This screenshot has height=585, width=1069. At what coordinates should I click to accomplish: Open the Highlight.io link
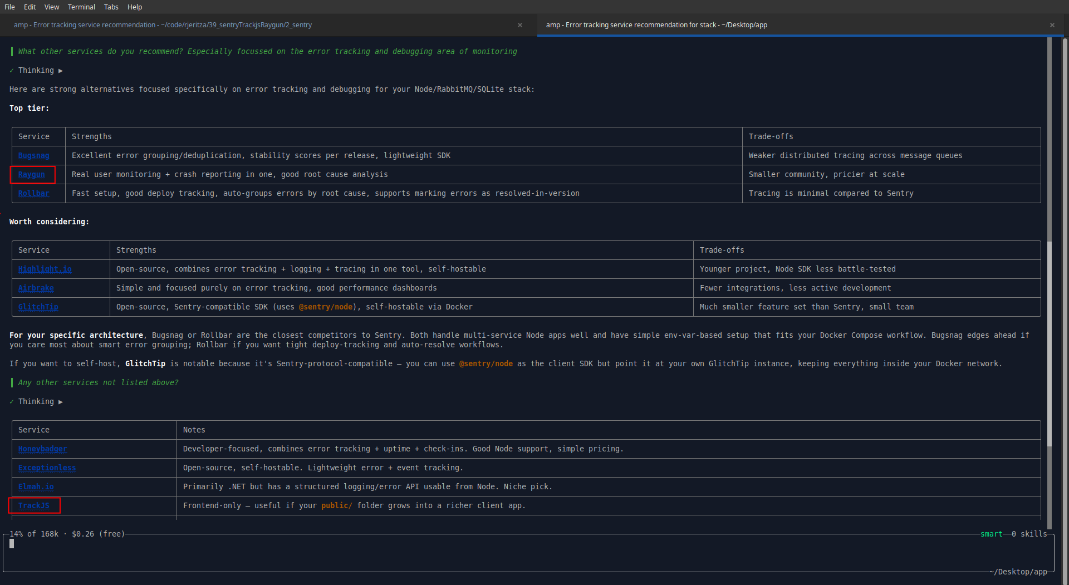click(45, 269)
